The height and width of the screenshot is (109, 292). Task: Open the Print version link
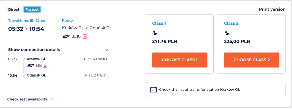(x=272, y=9)
